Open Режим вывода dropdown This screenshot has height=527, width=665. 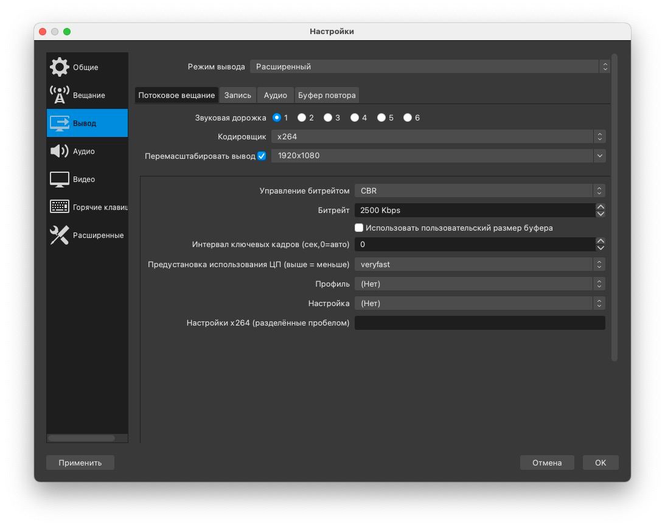click(430, 66)
